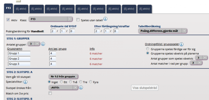Enable Spelas utan tabell checkbox
The height and width of the screenshot is (100, 209).
pos(78,20)
